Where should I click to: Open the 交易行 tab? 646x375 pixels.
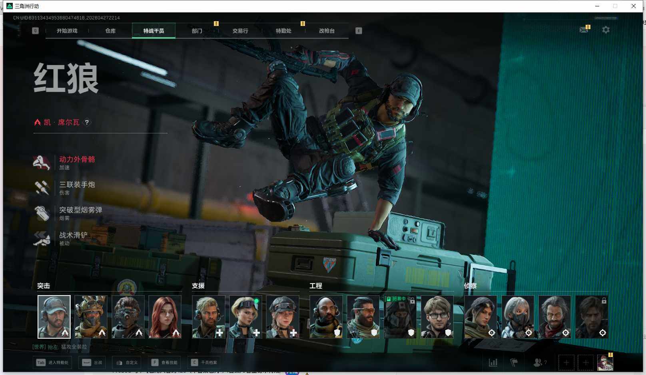tap(240, 31)
